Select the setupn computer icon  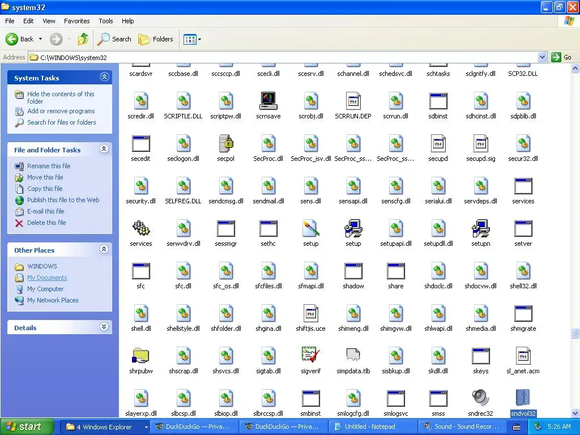pyautogui.click(x=480, y=228)
